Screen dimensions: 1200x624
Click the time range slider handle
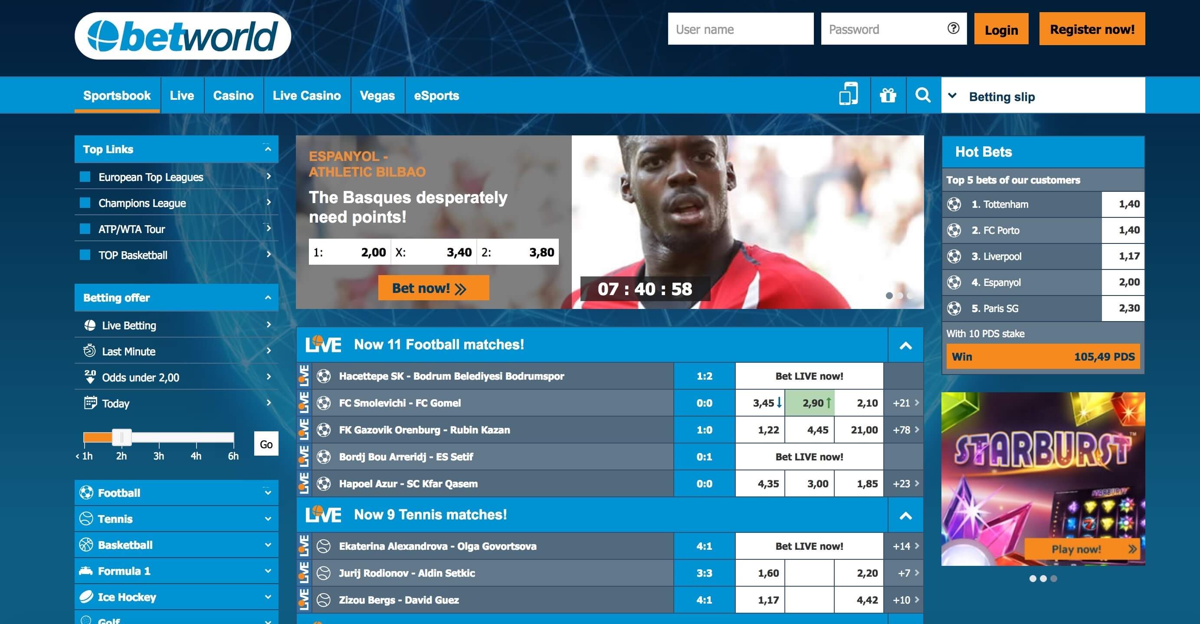point(121,437)
